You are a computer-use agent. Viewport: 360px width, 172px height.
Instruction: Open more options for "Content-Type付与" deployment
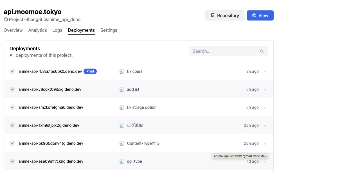(x=265, y=143)
